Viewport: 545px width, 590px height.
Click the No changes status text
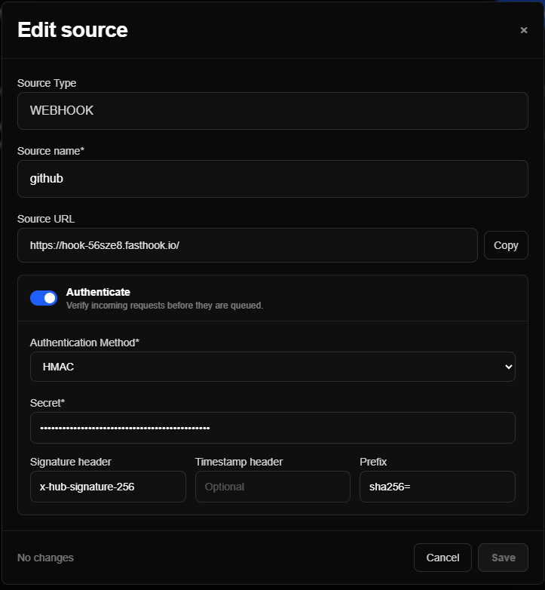[45, 558]
